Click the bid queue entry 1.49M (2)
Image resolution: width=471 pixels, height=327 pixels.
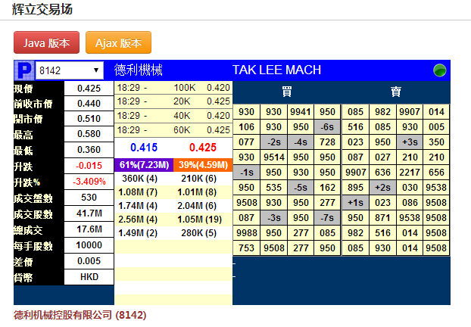pyautogui.click(x=138, y=233)
